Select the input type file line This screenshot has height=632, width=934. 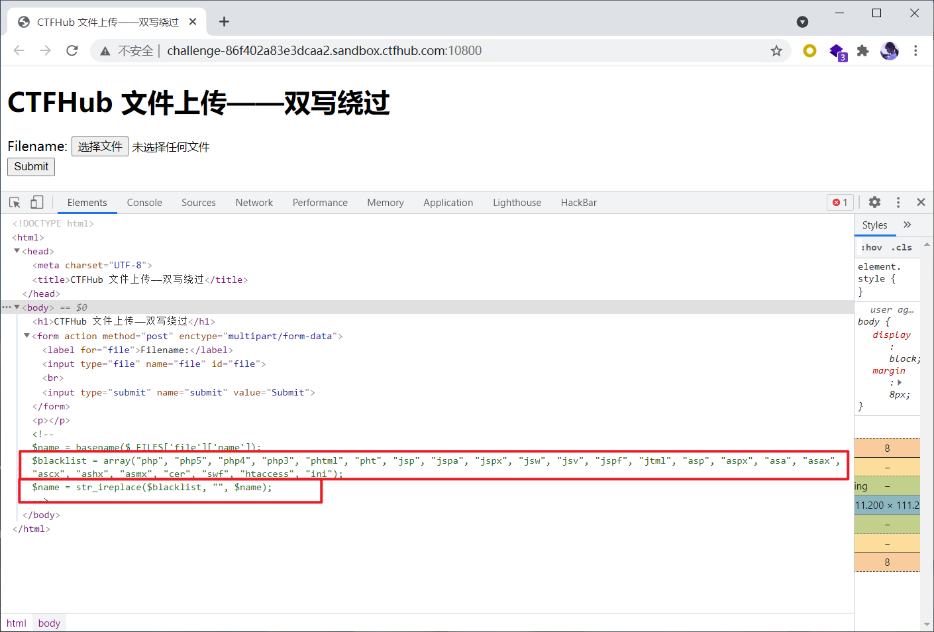coord(154,364)
